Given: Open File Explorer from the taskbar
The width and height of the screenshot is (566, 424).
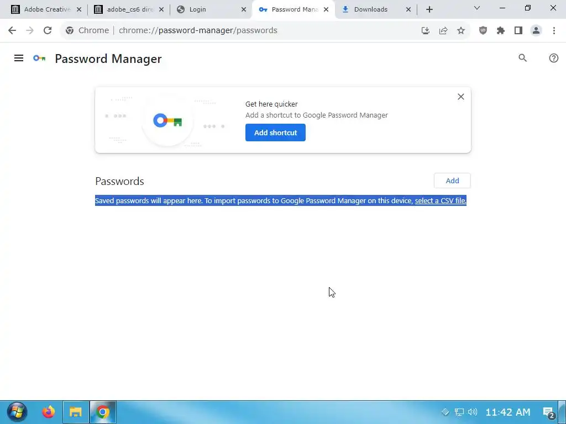Looking at the screenshot, I should [x=76, y=412].
